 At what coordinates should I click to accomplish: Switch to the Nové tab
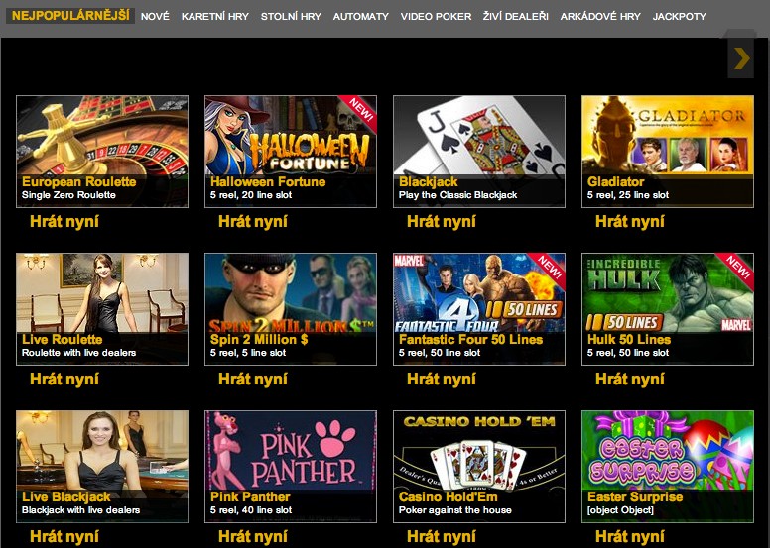pos(155,16)
